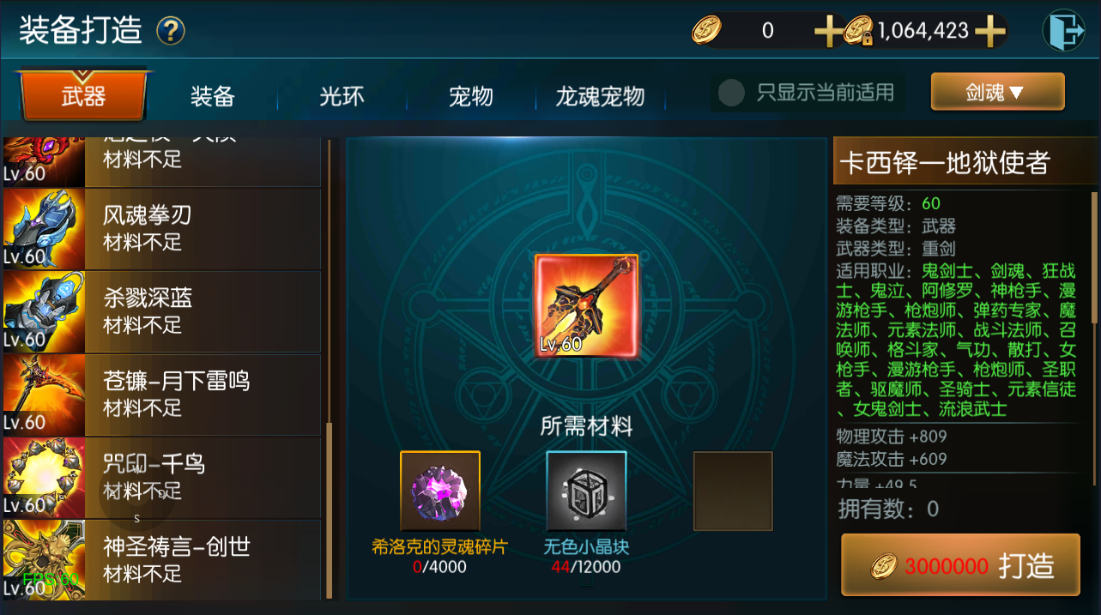The width and height of the screenshot is (1101, 615).
Task: Click the 3000000 打造 craft button
Action: coord(960,565)
